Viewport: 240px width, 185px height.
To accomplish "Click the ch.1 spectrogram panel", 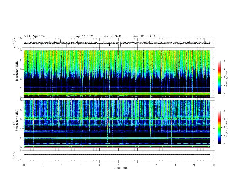I will point(117,74).
